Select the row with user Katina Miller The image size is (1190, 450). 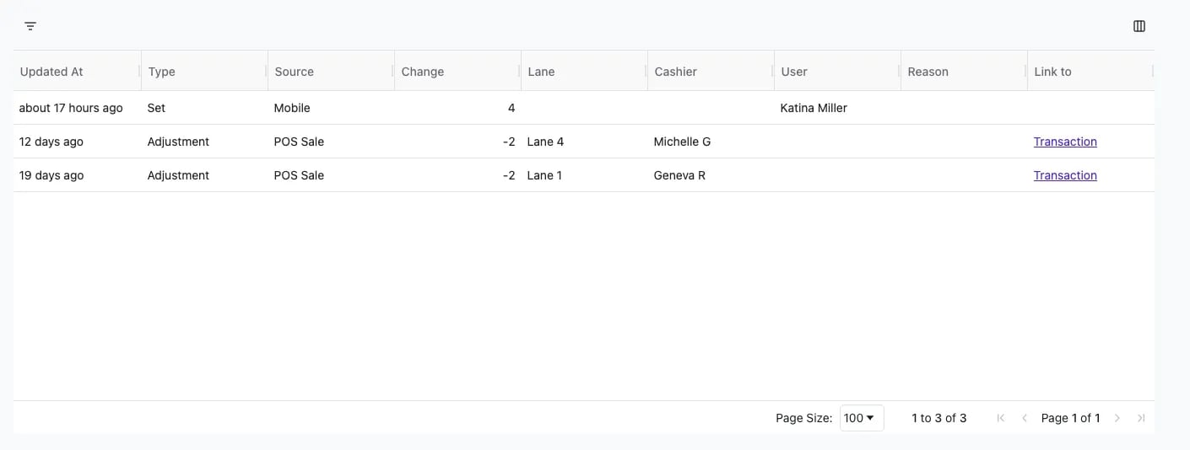pyautogui.click(x=583, y=108)
